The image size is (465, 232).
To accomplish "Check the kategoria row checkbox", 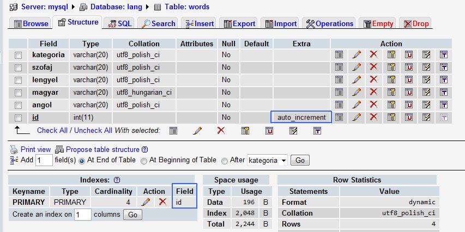I will coord(19,55).
